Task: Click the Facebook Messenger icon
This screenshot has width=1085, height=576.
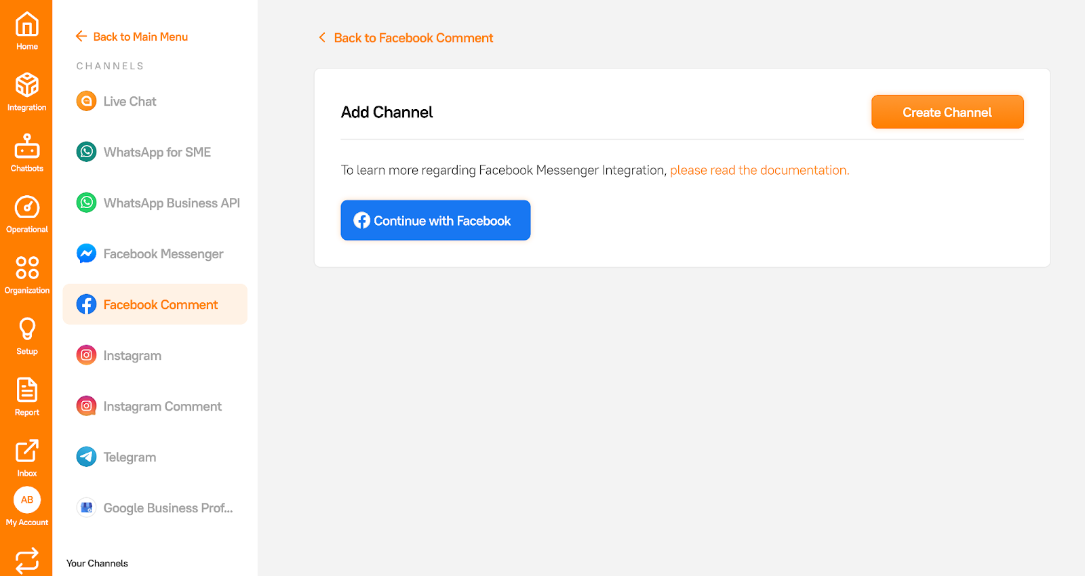Action: [x=86, y=253]
